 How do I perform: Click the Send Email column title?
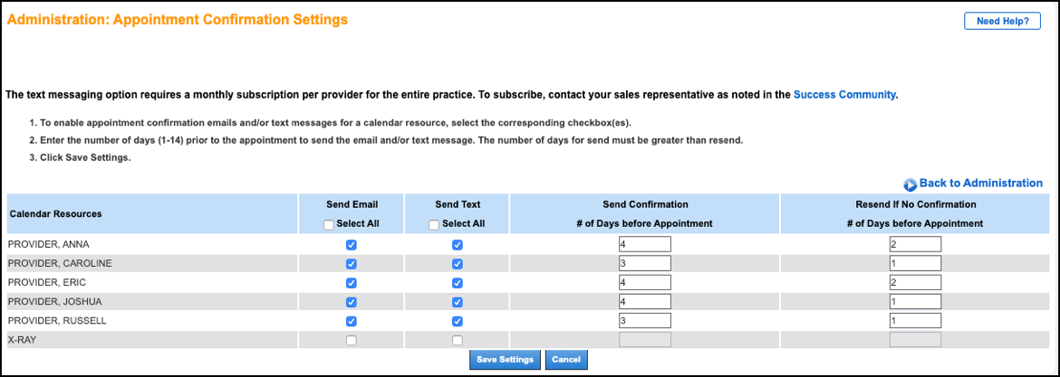pos(351,203)
